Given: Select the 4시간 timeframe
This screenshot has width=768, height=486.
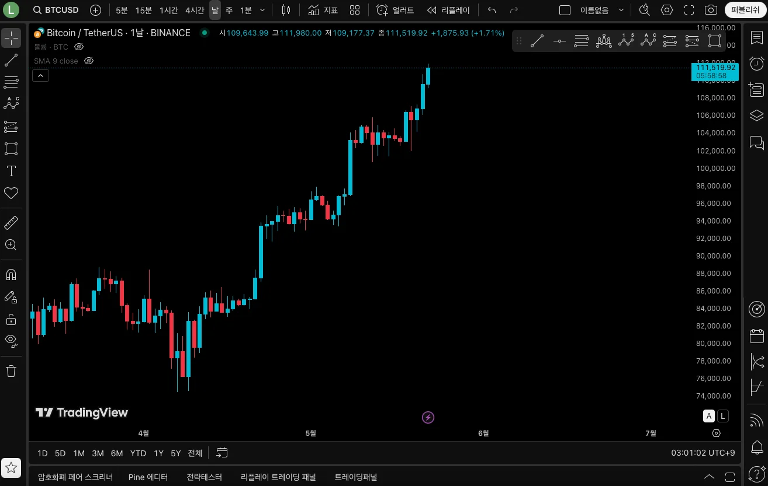Looking at the screenshot, I should point(195,10).
